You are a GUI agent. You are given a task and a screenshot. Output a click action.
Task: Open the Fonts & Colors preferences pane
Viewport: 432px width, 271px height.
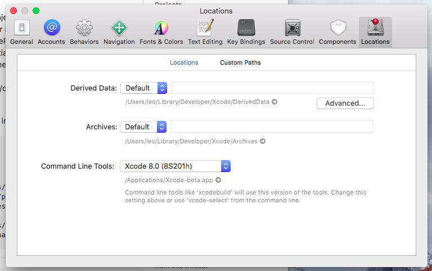[x=161, y=32]
